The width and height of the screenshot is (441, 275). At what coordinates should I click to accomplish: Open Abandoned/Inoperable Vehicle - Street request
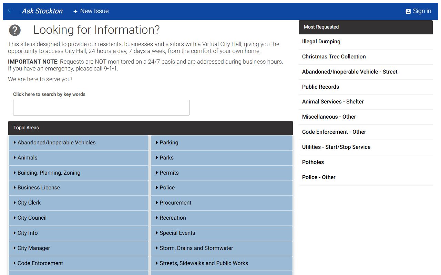click(x=366, y=72)
